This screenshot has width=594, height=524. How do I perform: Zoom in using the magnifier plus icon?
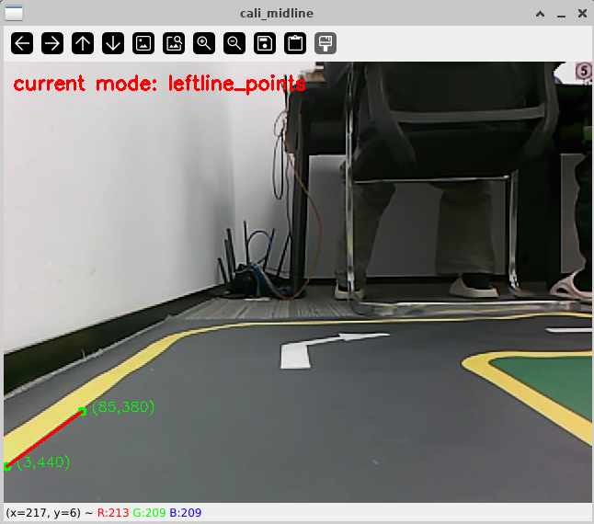pos(204,43)
